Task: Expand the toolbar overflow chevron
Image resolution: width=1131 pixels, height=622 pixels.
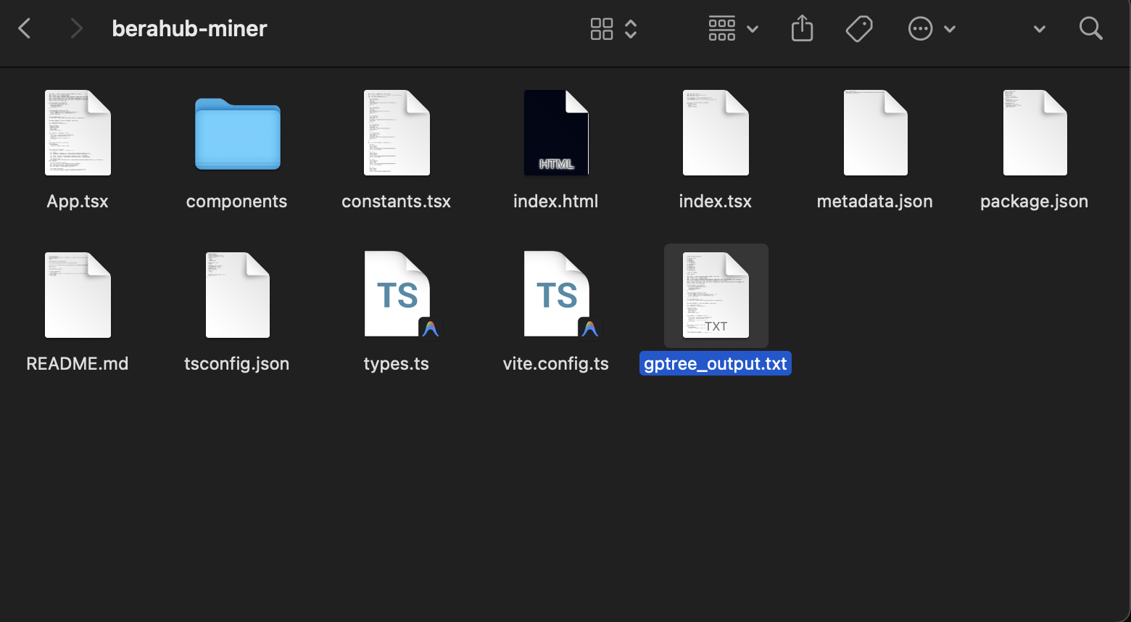Action: pos(1039,29)
